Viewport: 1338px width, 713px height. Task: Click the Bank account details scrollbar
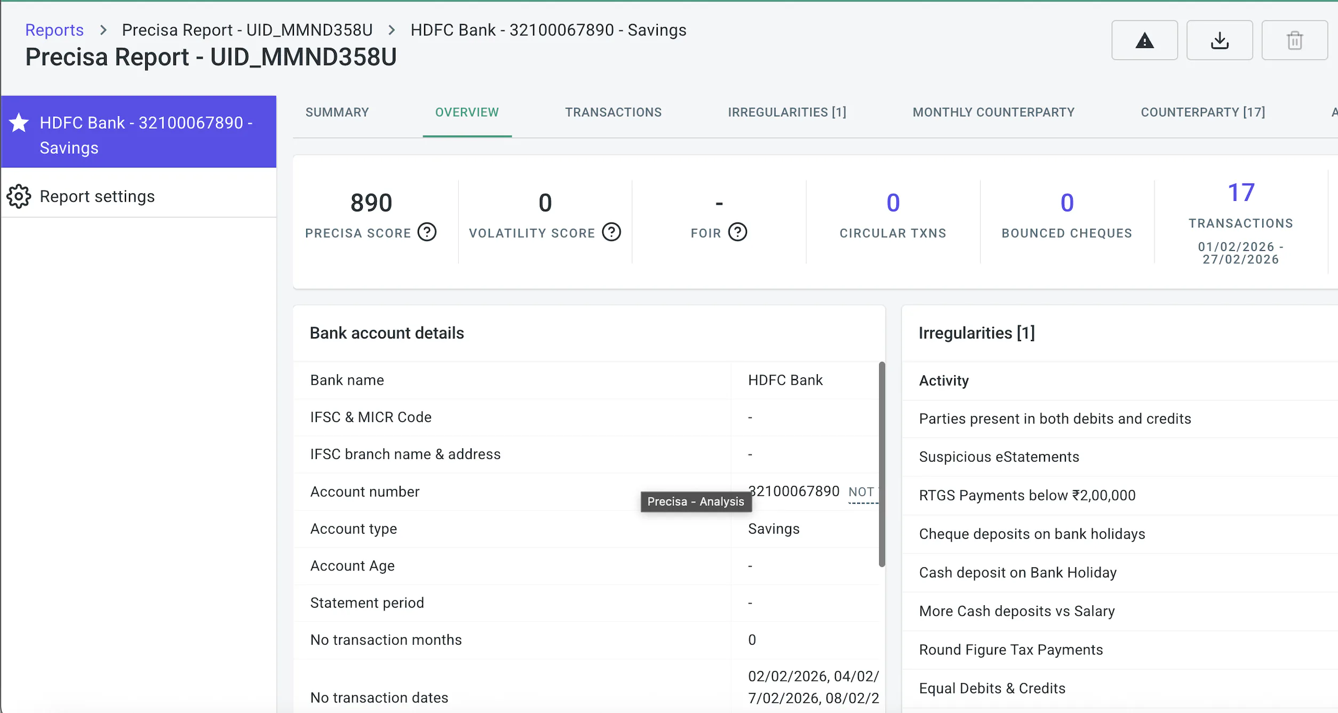point(882,464)
